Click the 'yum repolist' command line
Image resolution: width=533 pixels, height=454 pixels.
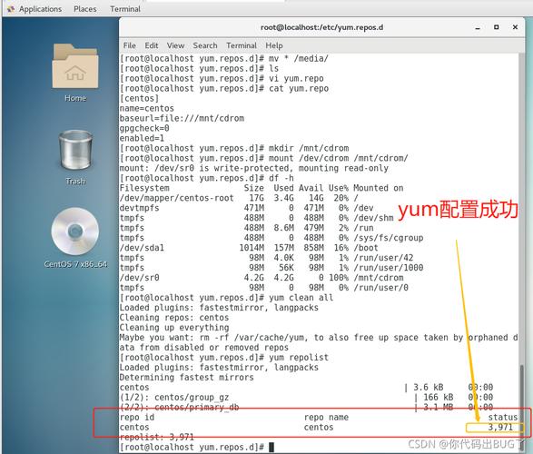tap(224, 358)
